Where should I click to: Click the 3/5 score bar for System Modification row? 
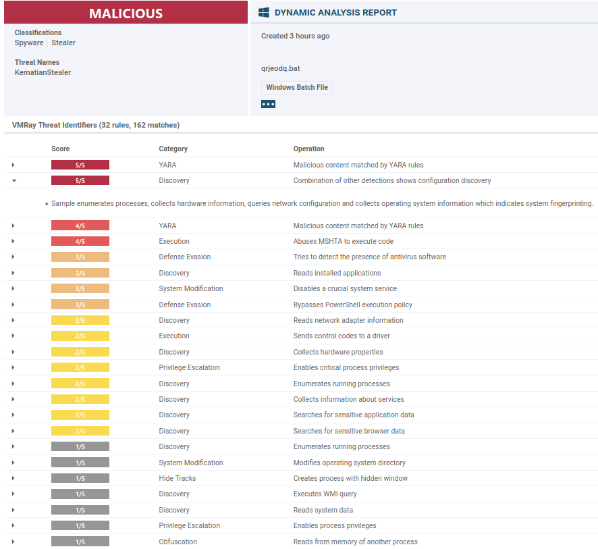coord(80,288)
